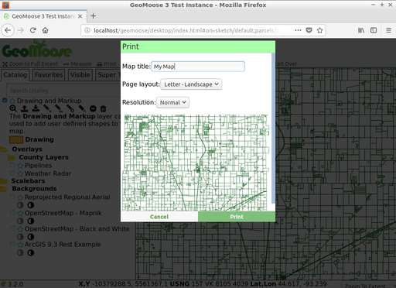Click fade-out icon under OpenStreetMap - Mapnik
This screenshot has width=396, height=288.
click(20, 221)
